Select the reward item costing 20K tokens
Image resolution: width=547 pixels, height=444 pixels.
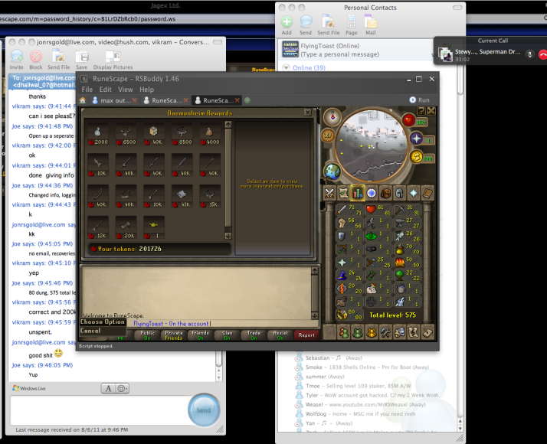coord(126,229)
